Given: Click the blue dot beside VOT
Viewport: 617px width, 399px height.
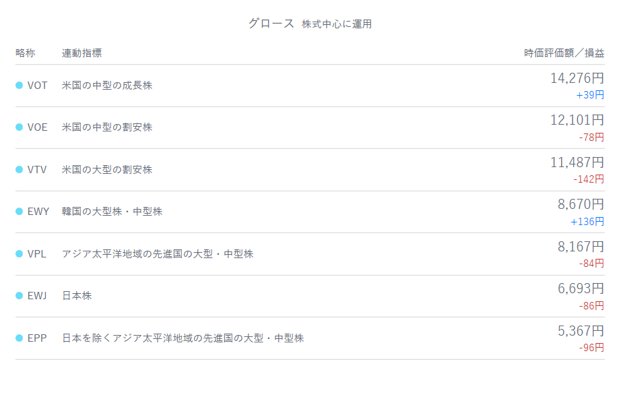Looking at the screenshot, I should point(20,86).
